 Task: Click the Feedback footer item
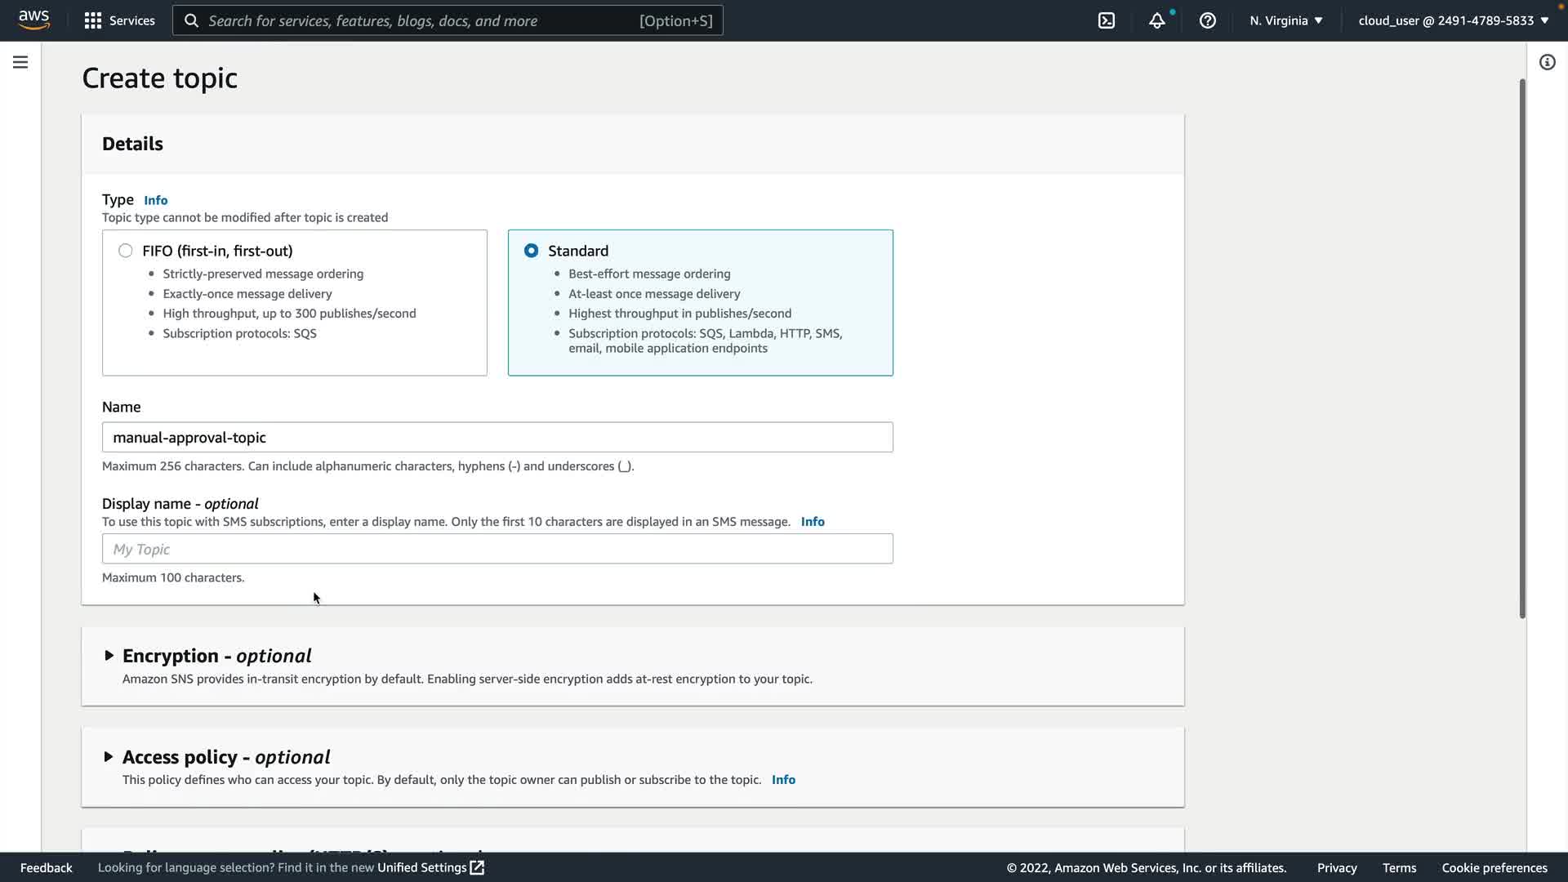(x=46, y=867)
